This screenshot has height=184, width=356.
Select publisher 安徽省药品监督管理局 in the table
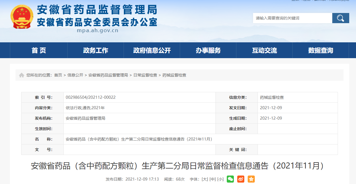85,118
